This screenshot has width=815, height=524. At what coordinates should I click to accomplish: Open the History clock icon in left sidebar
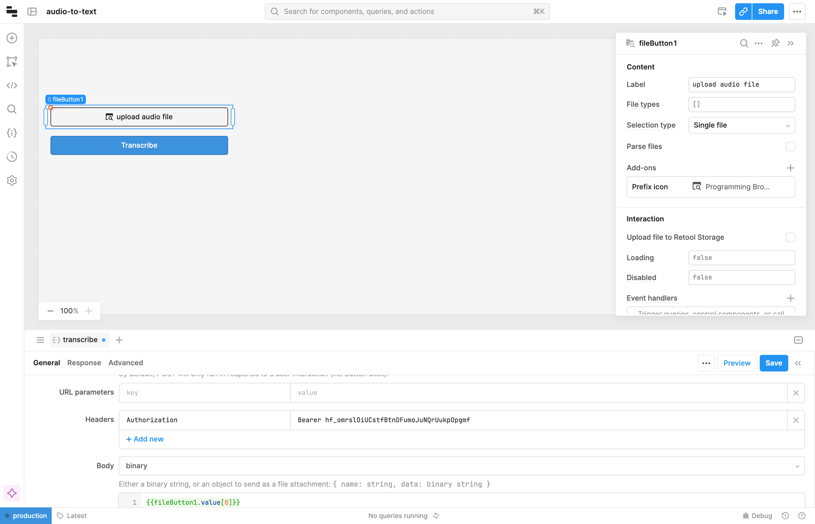(x=12, y=157)
